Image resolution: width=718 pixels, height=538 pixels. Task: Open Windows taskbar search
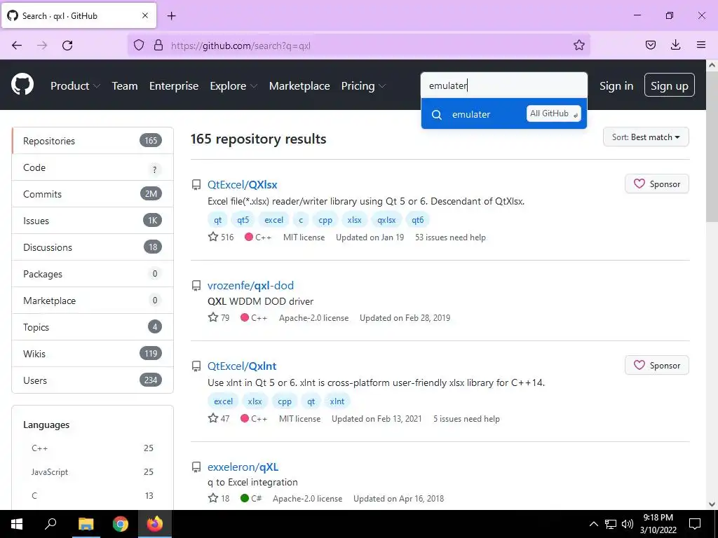pyautogui.click(x=50, y=524)
